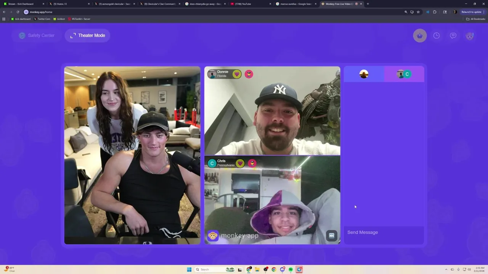Click Chris's teal C avatar
Viewport: 488px width, 274px height.
tap(212, 163)
